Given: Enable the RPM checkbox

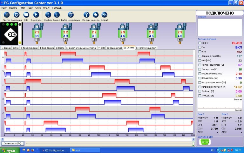Looking at the screenshot, I should coord(200,52).
